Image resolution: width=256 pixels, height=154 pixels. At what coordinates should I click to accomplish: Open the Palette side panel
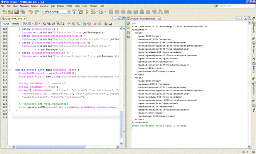tap(254, 67)
